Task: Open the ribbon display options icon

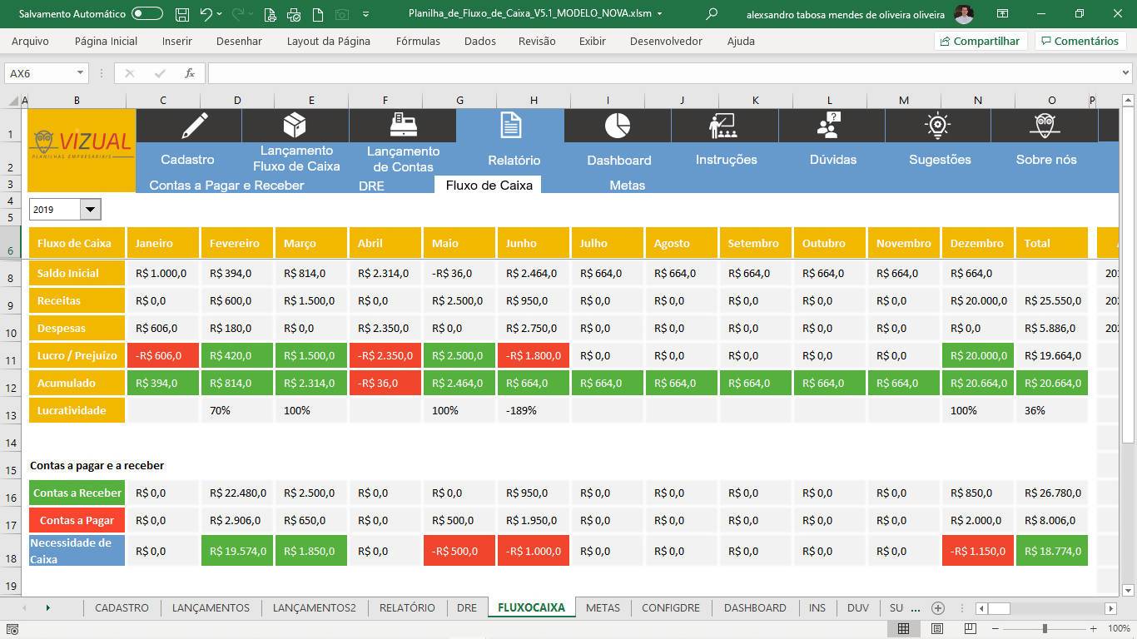Action: click(1003, 14)
